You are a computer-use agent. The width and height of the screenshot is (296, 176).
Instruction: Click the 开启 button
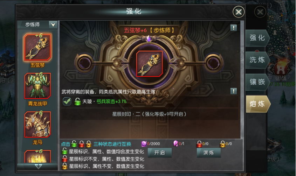point(160,153)
